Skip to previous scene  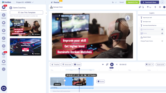(x=103, y=64)
